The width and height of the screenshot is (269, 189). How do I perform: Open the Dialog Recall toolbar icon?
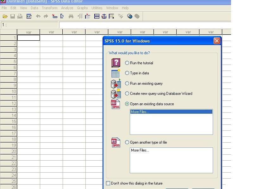[29, 16]
